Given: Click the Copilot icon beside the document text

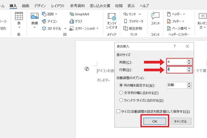Looking at the screenshot, I should 87,69.
